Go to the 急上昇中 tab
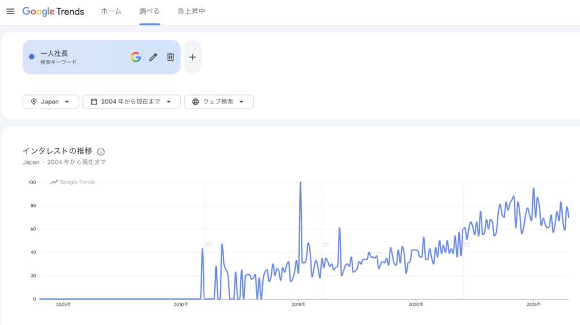Viewport: 580px width, 325px height. pos(191,11)
